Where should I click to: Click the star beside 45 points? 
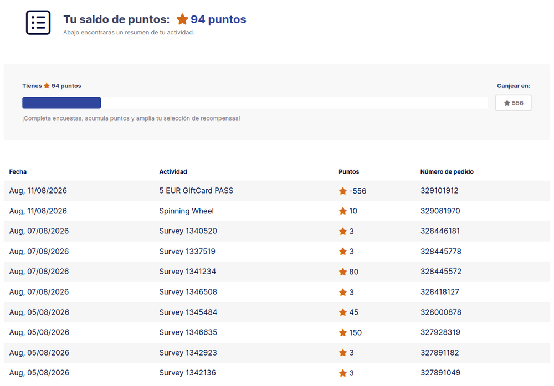click(x=343, y=312)
